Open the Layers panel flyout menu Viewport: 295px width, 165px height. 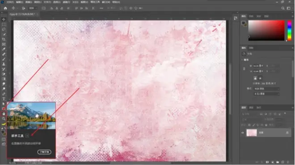[293, 108]
